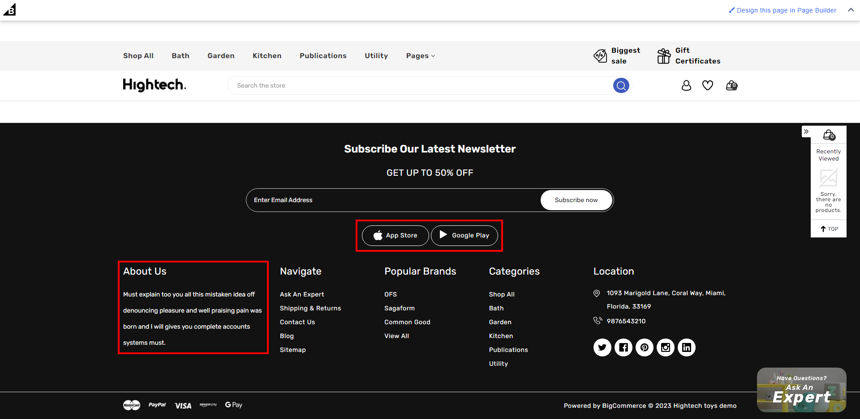Click the search magnifier button
The image size is (860, 419).
point(621,85)
